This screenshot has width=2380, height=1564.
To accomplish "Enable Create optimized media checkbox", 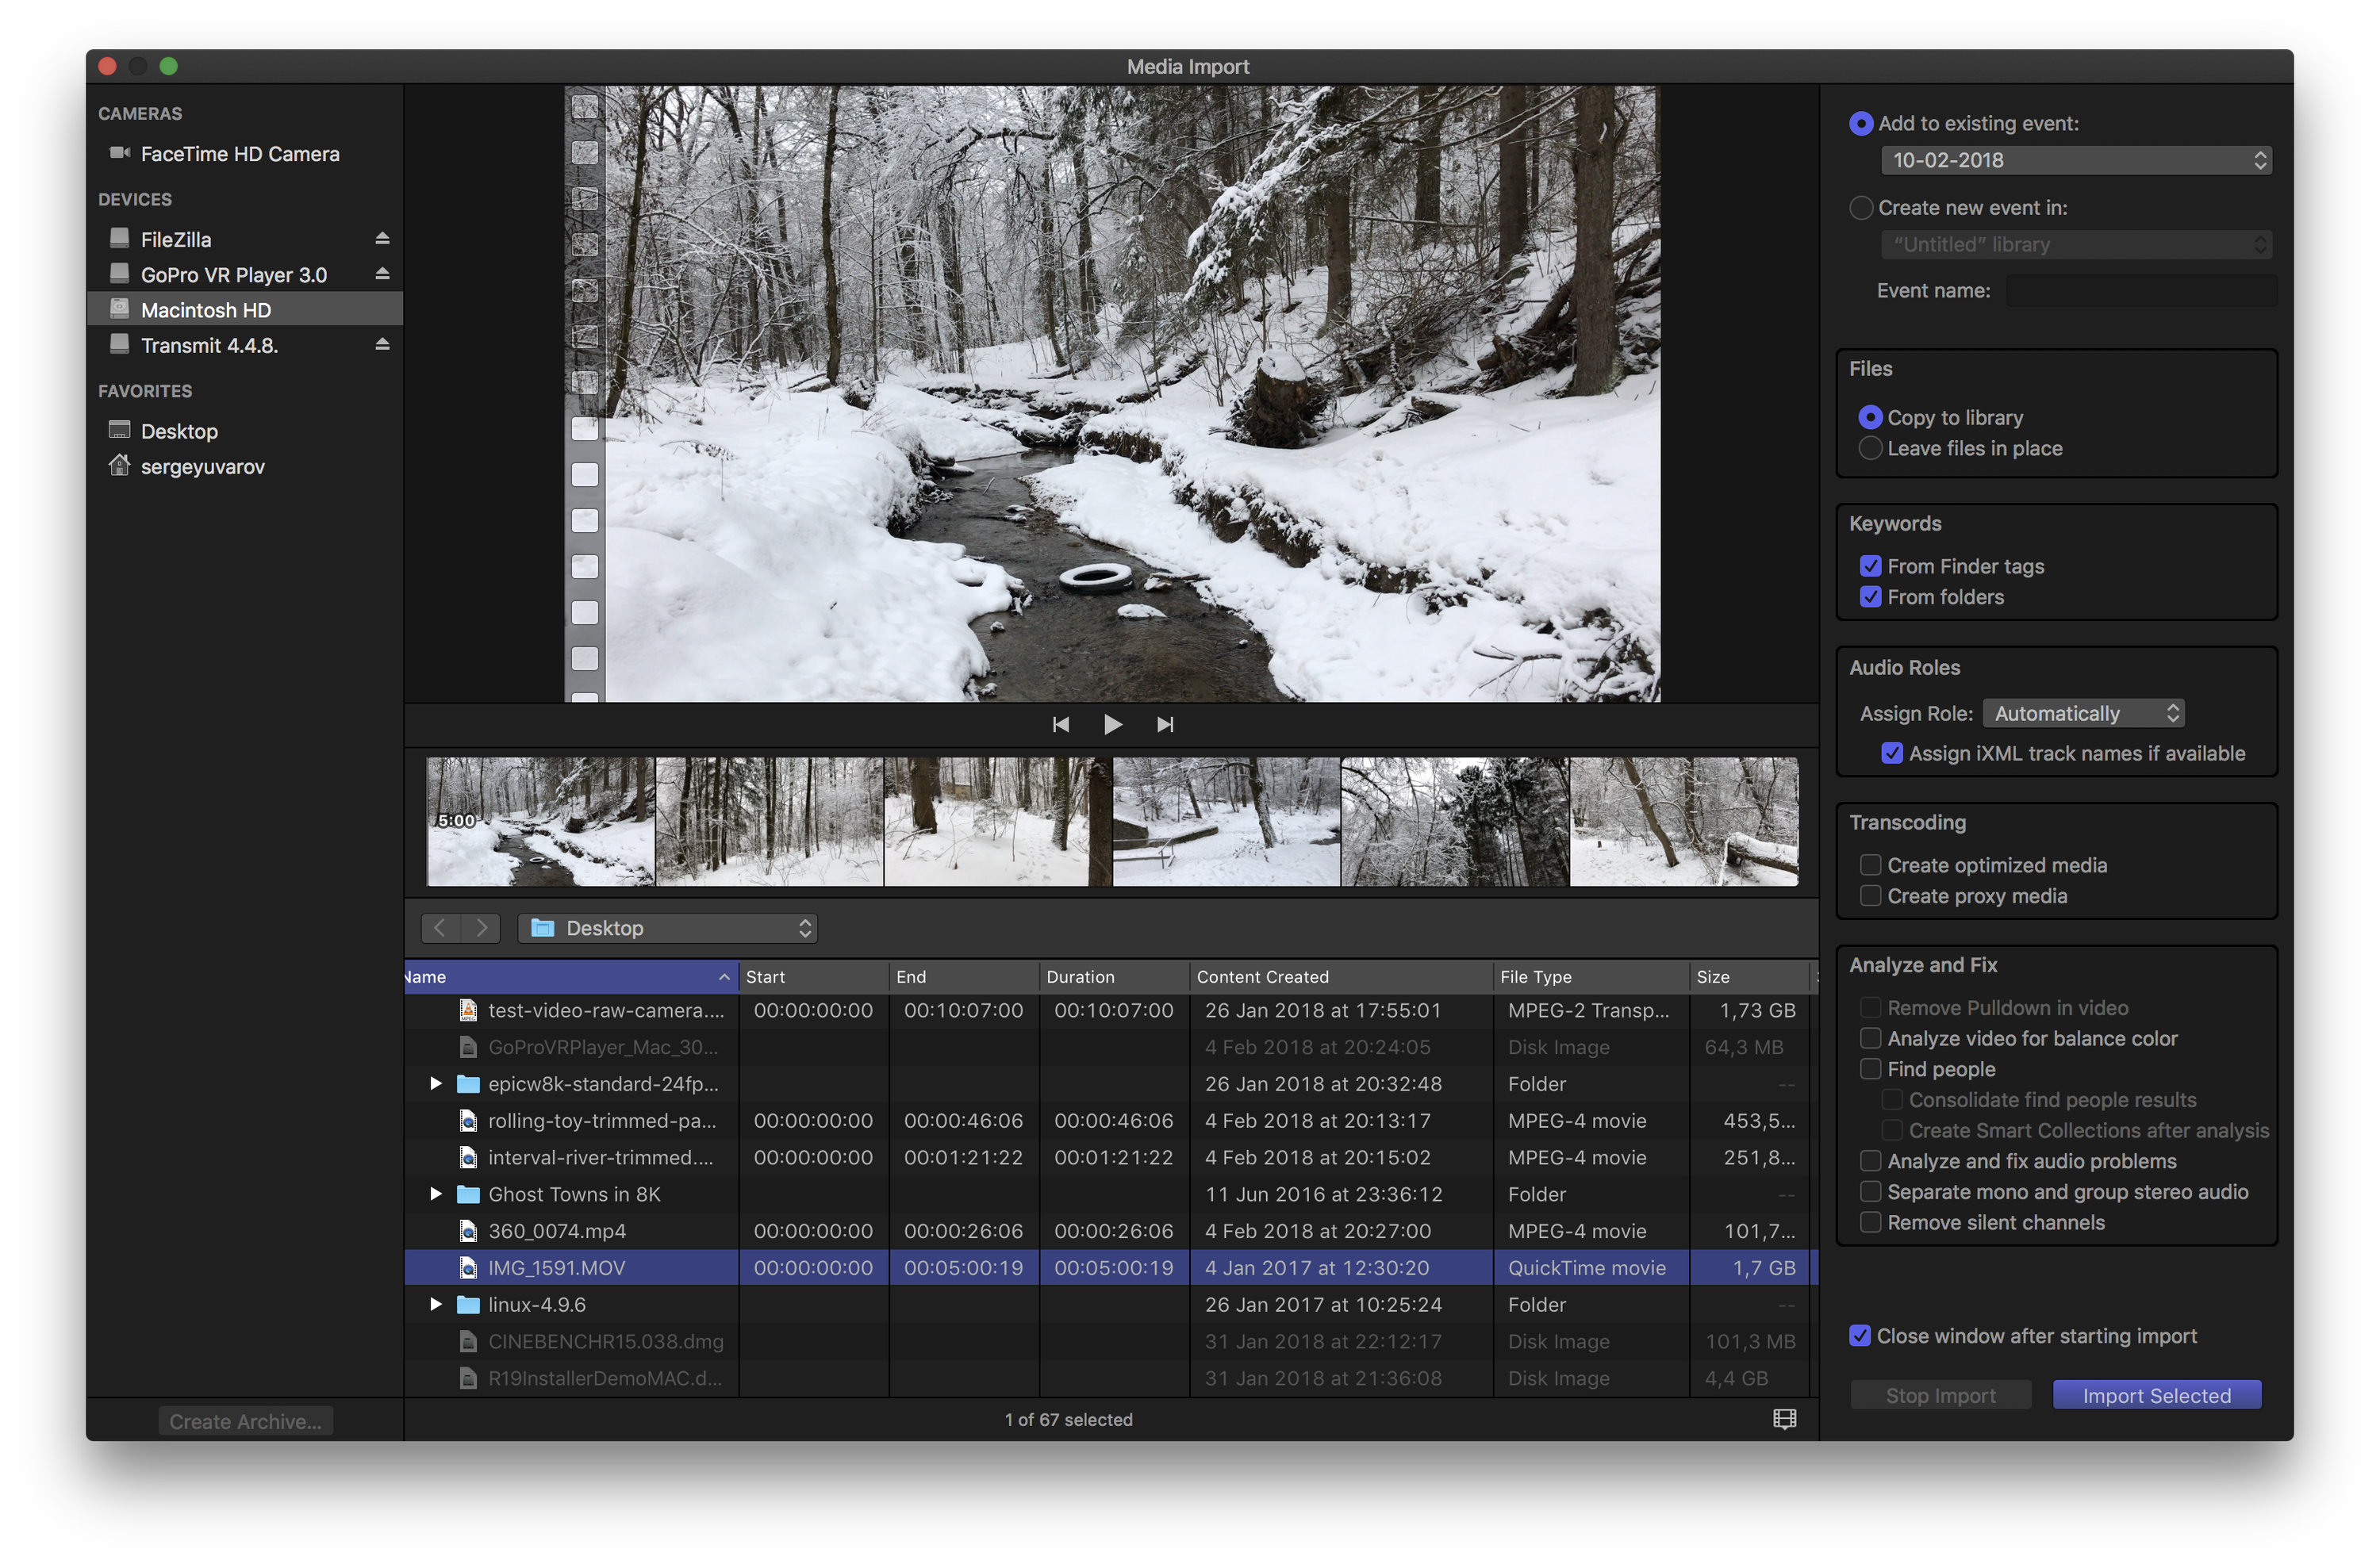I will pyautogui.click(x=1870, y=865).
